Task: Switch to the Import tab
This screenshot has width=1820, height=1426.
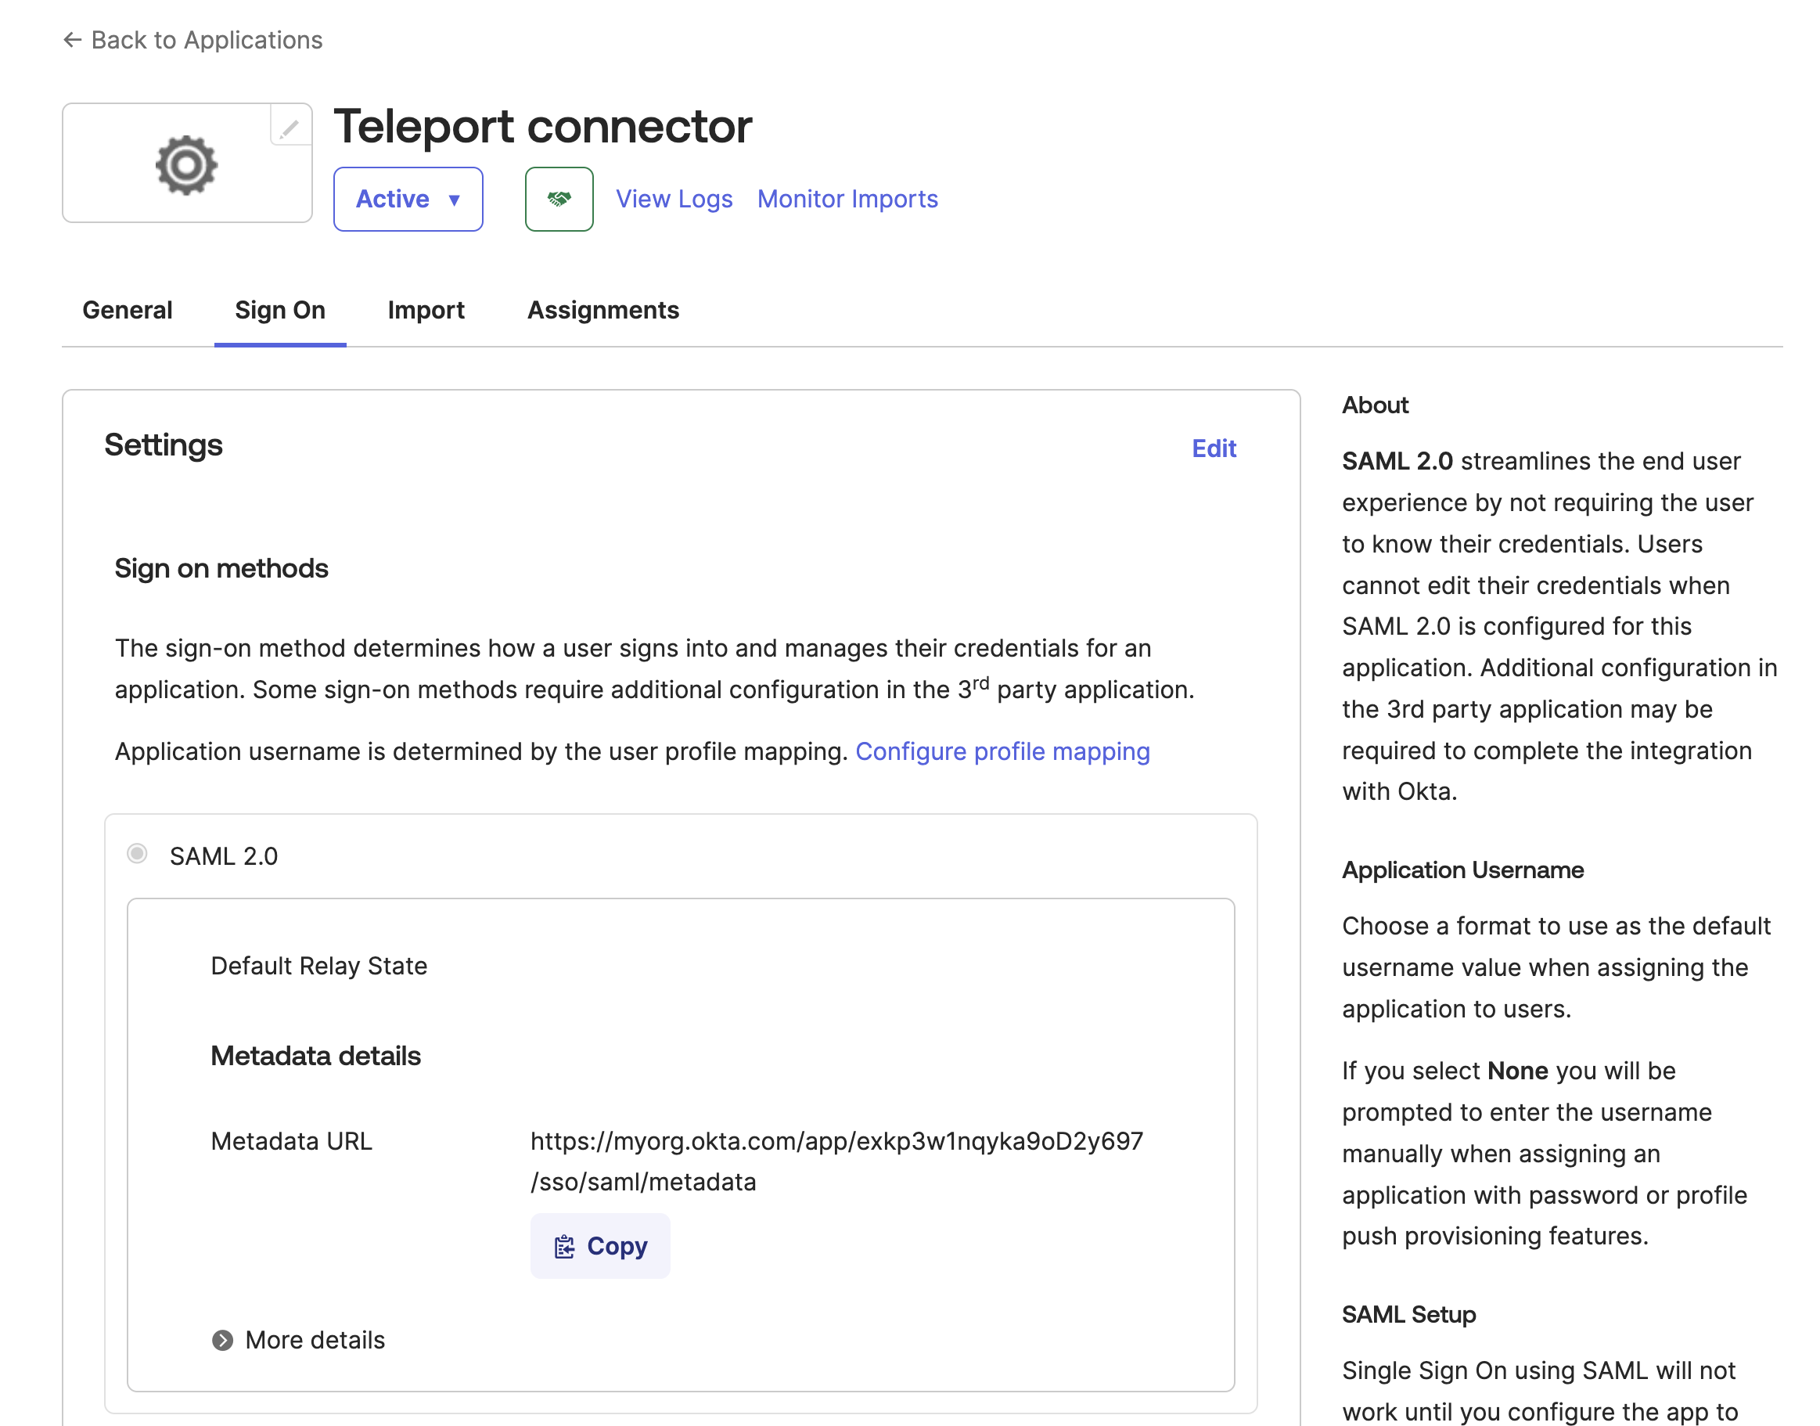Action: (426, 310)
